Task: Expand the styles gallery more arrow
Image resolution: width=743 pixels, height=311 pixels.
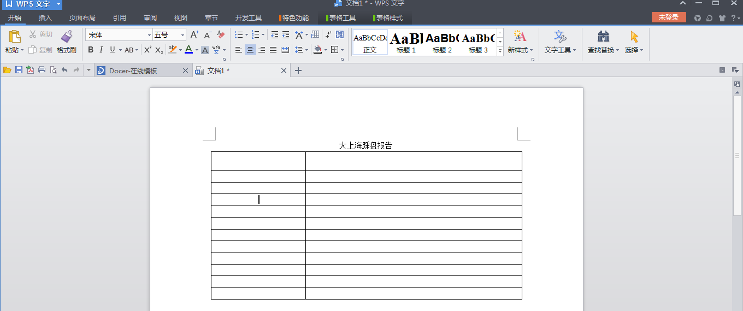Action: [500, 50]
